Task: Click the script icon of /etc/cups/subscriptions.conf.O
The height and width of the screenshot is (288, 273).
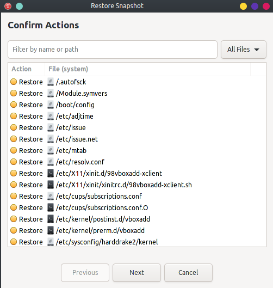Action: click(x=51, y=208)
